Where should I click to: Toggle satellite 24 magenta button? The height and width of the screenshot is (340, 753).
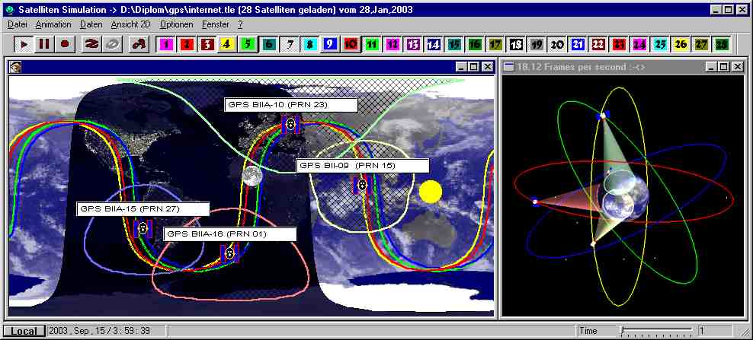639,45
